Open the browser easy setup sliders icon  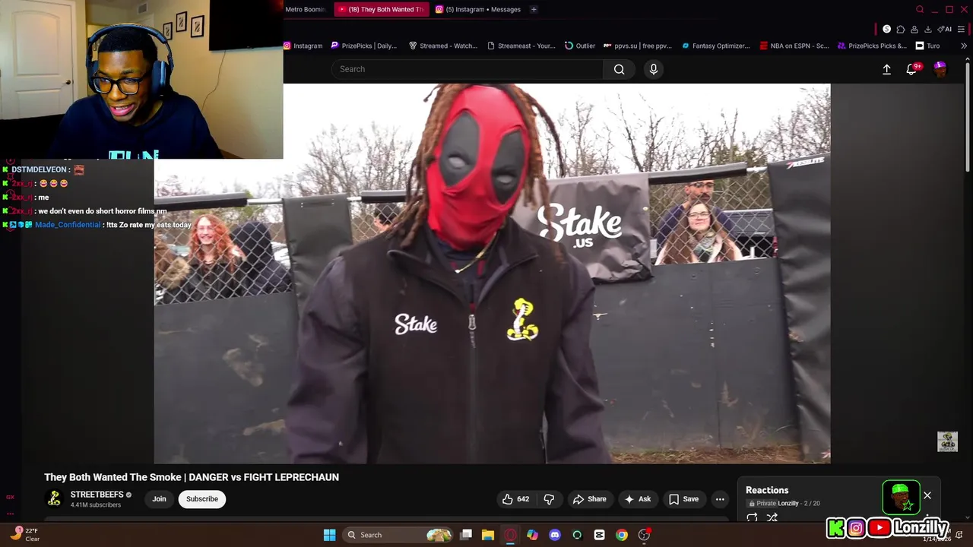962,29
